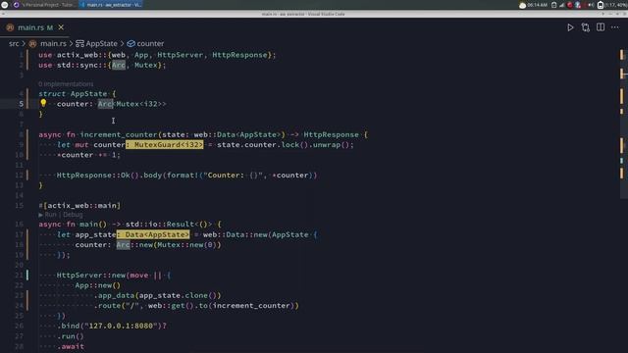Click highlighted Arc on counter field line

105,104
